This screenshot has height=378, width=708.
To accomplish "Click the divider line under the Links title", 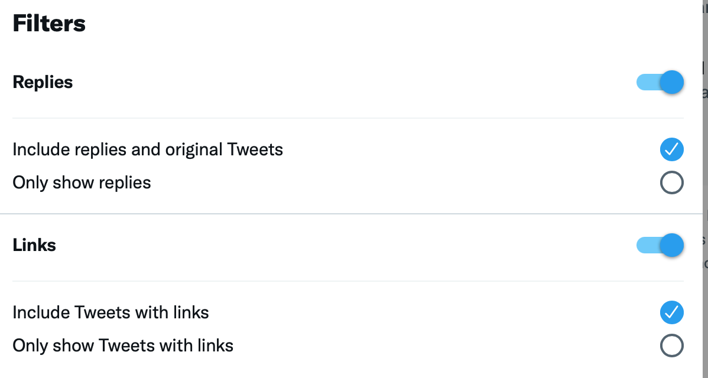I will coord(347,281).
